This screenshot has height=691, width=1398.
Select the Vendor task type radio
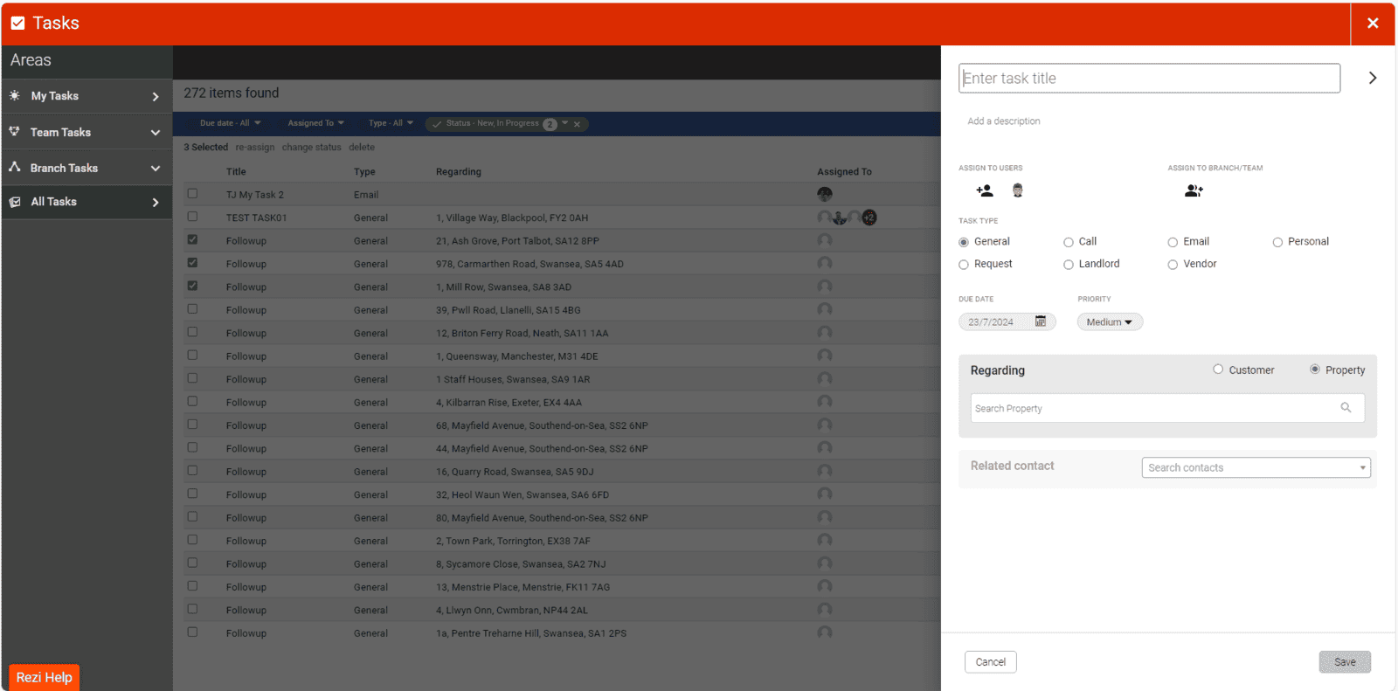[x=1173, y=264]
